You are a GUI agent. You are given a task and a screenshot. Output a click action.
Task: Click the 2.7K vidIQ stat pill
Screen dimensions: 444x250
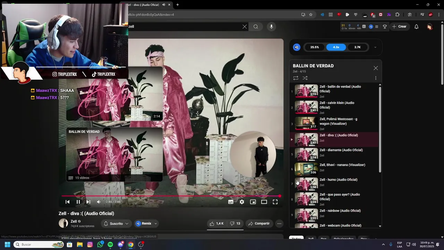point(358,47)
